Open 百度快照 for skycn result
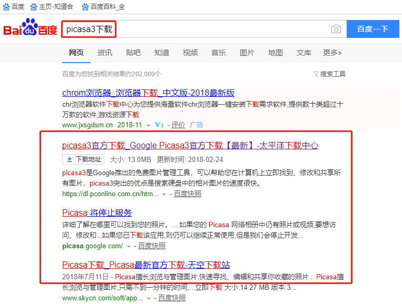This screenshot has width=402, height=304. coord(172,298)
